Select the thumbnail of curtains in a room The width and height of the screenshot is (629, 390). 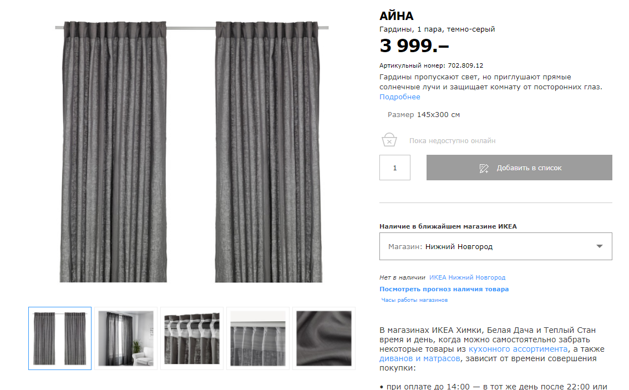(126, 338)
